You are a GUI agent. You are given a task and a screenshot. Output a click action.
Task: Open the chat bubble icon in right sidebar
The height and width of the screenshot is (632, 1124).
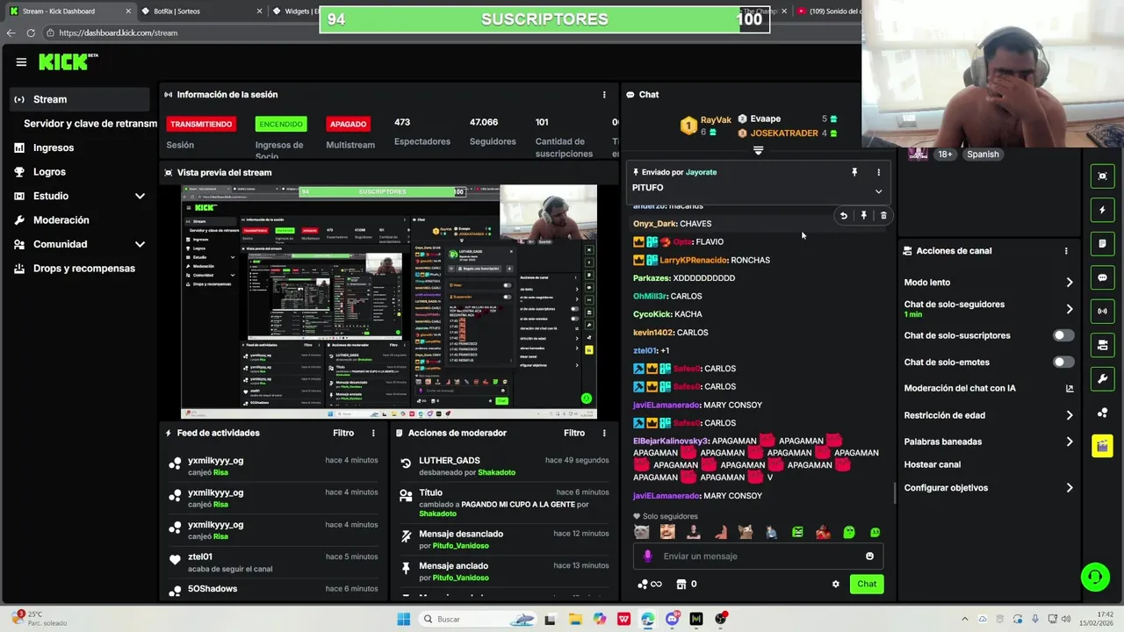pyautogui.click(x=1102, y=277)
